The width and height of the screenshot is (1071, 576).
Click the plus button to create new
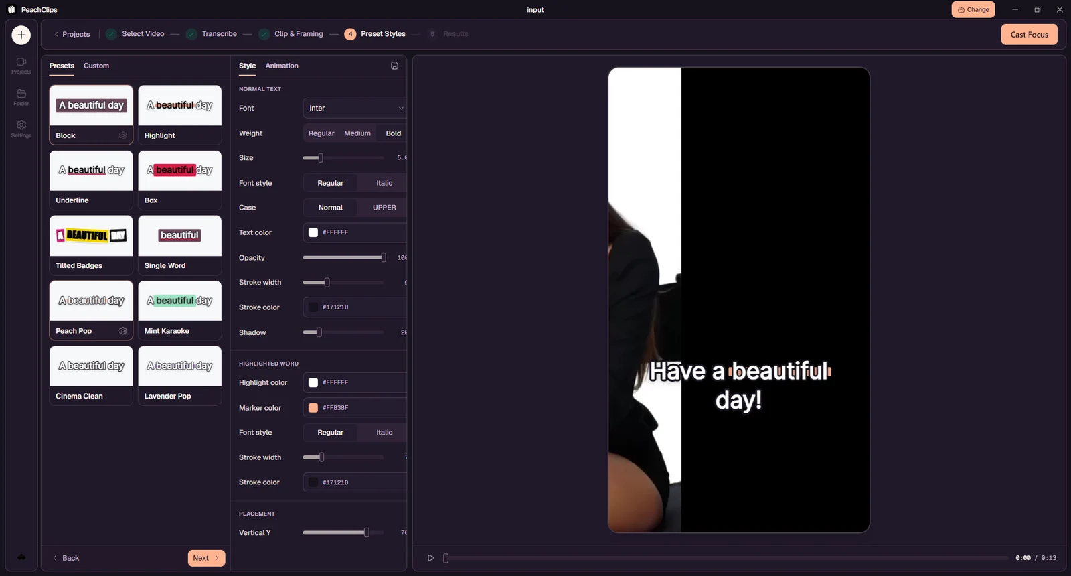click(x=21, y=35)
